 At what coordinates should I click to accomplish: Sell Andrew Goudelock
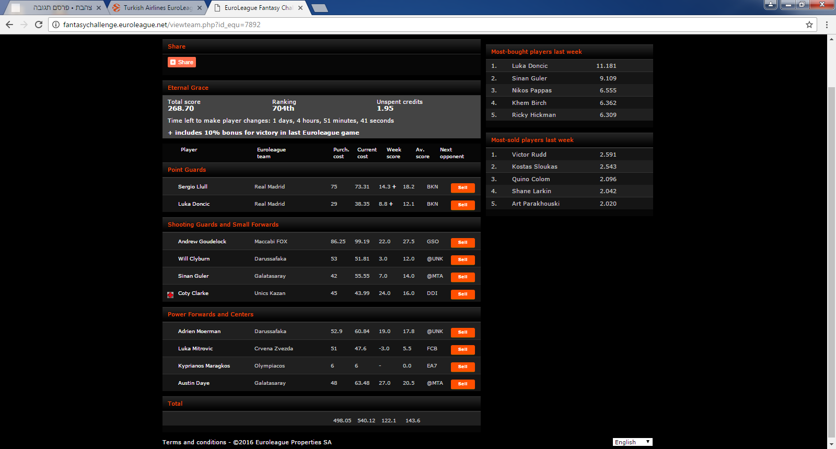pyautogui.click(x=462, y=242)
